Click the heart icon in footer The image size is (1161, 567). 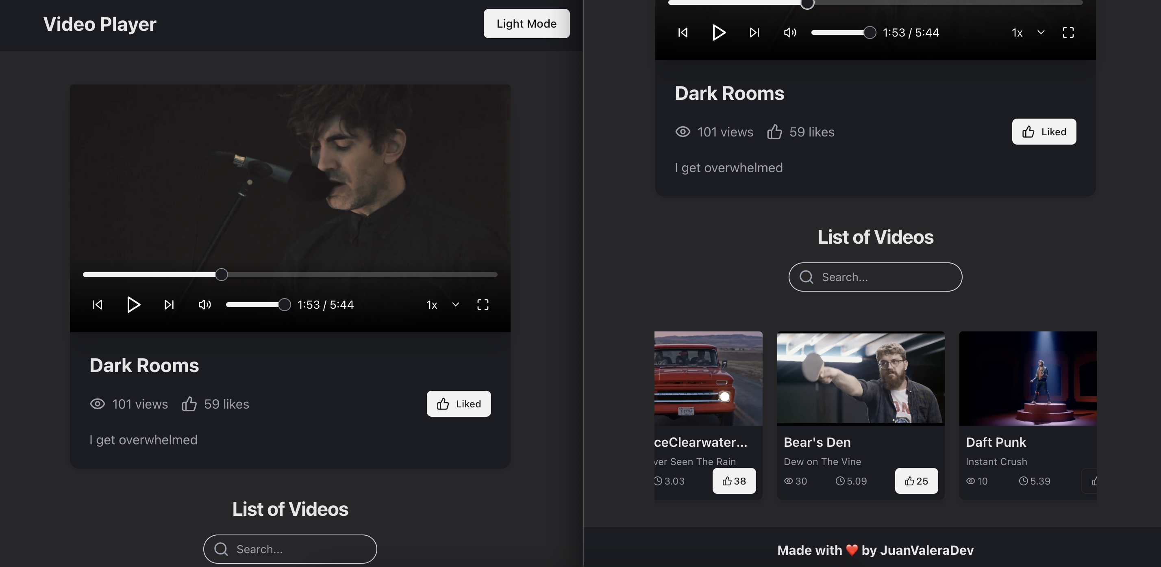pos(852,550)
